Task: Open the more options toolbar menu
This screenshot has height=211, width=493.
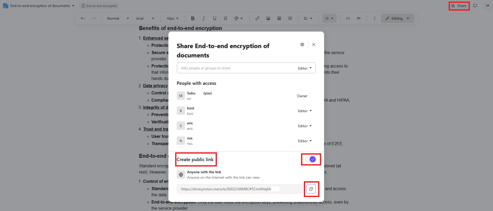Action: pos(375,19)
